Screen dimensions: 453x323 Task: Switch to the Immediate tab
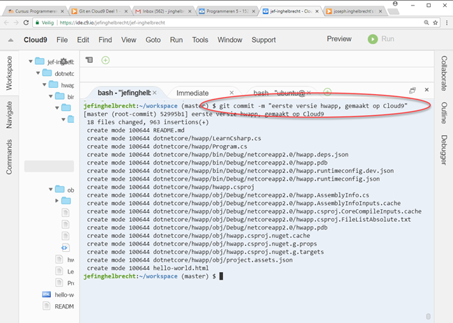[192, 93]
